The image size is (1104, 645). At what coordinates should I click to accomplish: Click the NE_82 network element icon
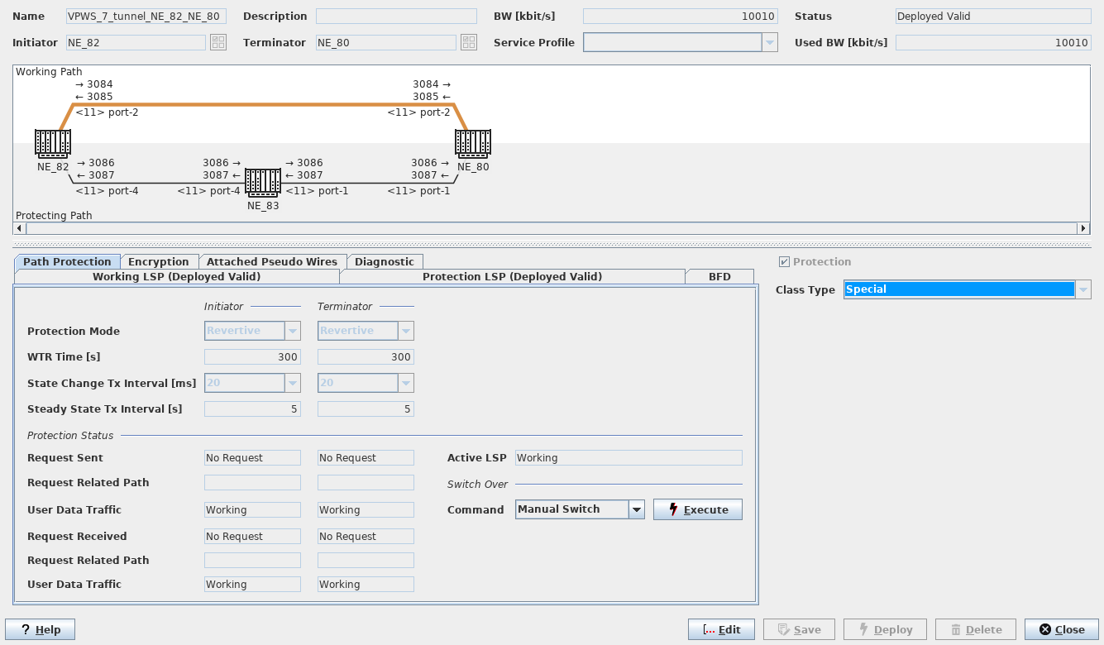click(x=52, y=144)
